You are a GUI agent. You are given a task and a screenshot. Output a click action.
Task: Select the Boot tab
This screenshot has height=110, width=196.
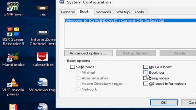86,12
